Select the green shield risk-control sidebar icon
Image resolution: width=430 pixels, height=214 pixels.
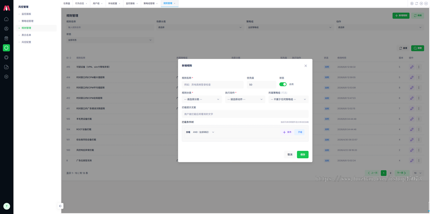click(6, 48)
